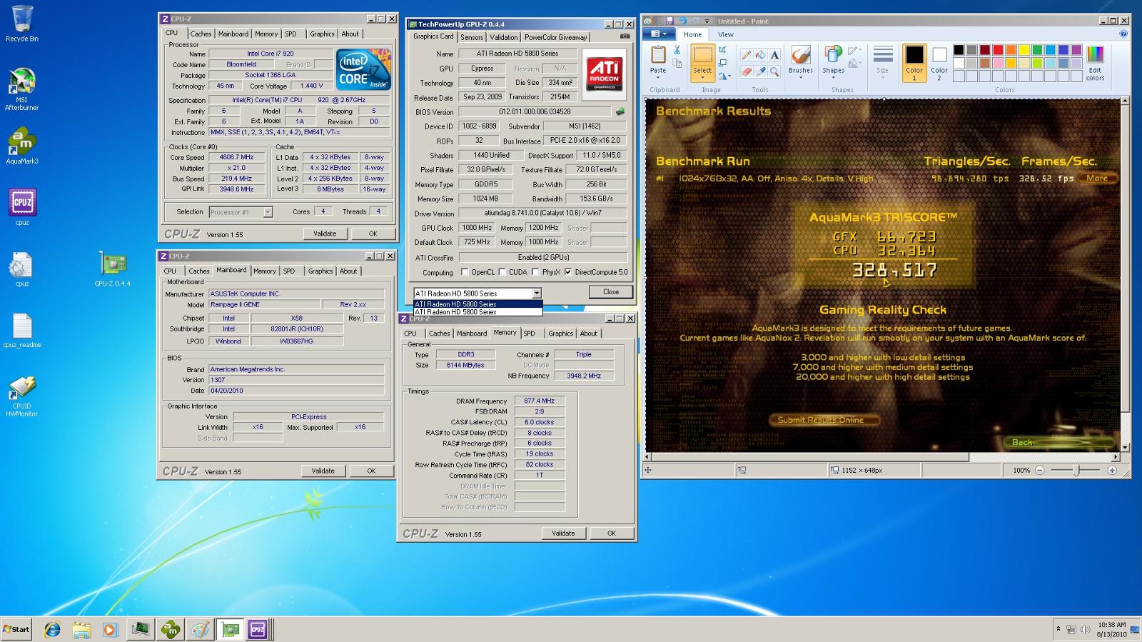This screenshot has width=1142, height=642.
Task: Click the Paste clipboard icon in Paint
Action: [658, 54]
